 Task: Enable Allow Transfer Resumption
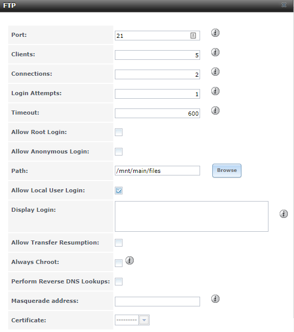pos(119,242)
